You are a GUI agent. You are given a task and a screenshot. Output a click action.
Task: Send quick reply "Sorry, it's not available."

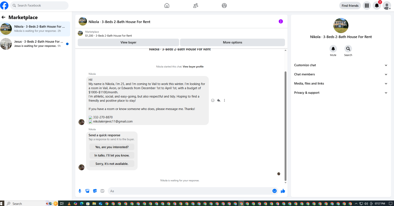pyautogui.click(x=112, y=164)
